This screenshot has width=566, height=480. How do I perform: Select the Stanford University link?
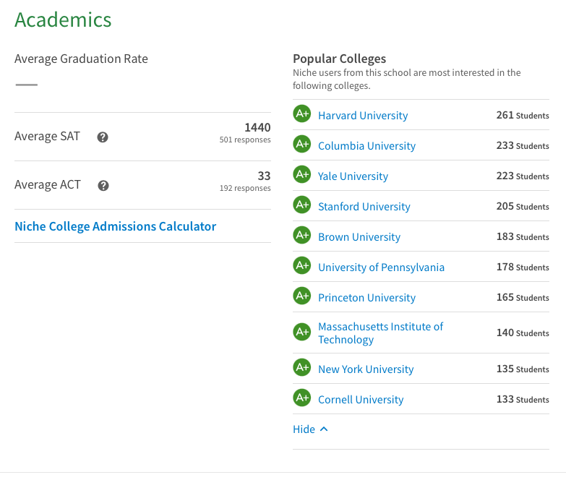point(364,207)
